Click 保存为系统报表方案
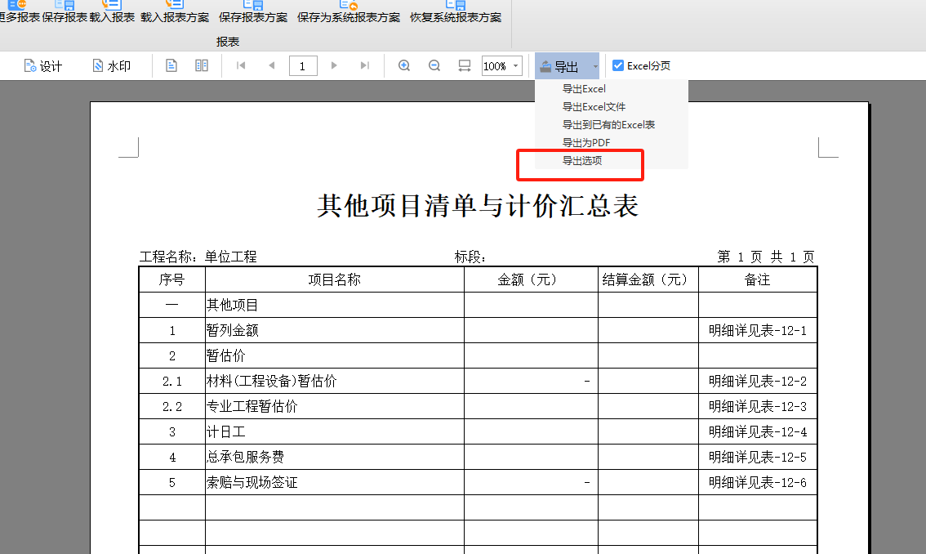This screenshot has width=926, height=554. tap(349, 11)
